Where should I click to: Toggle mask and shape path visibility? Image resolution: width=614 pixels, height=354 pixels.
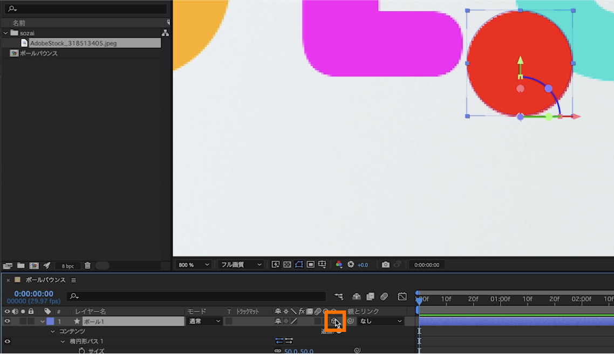tap(299, 265)
